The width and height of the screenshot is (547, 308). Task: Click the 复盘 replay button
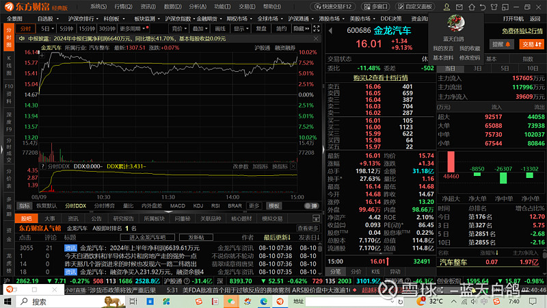261,29
